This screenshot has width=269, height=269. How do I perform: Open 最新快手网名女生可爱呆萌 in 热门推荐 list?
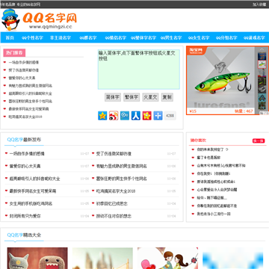click(x=28, y=109)
